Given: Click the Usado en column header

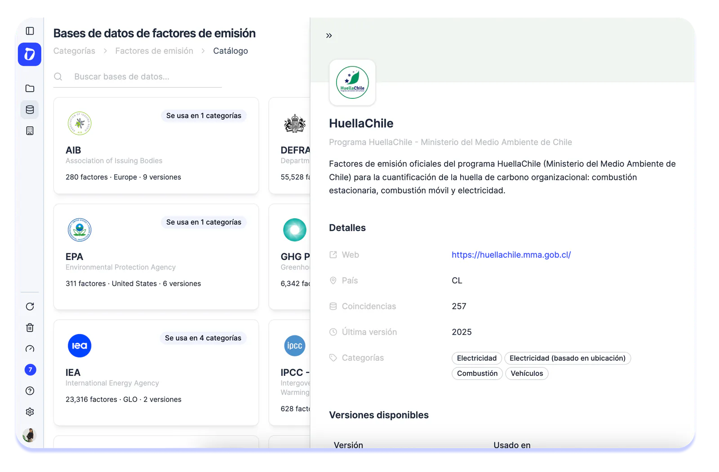Looking at the screenshot, I should tap(512, 445).
